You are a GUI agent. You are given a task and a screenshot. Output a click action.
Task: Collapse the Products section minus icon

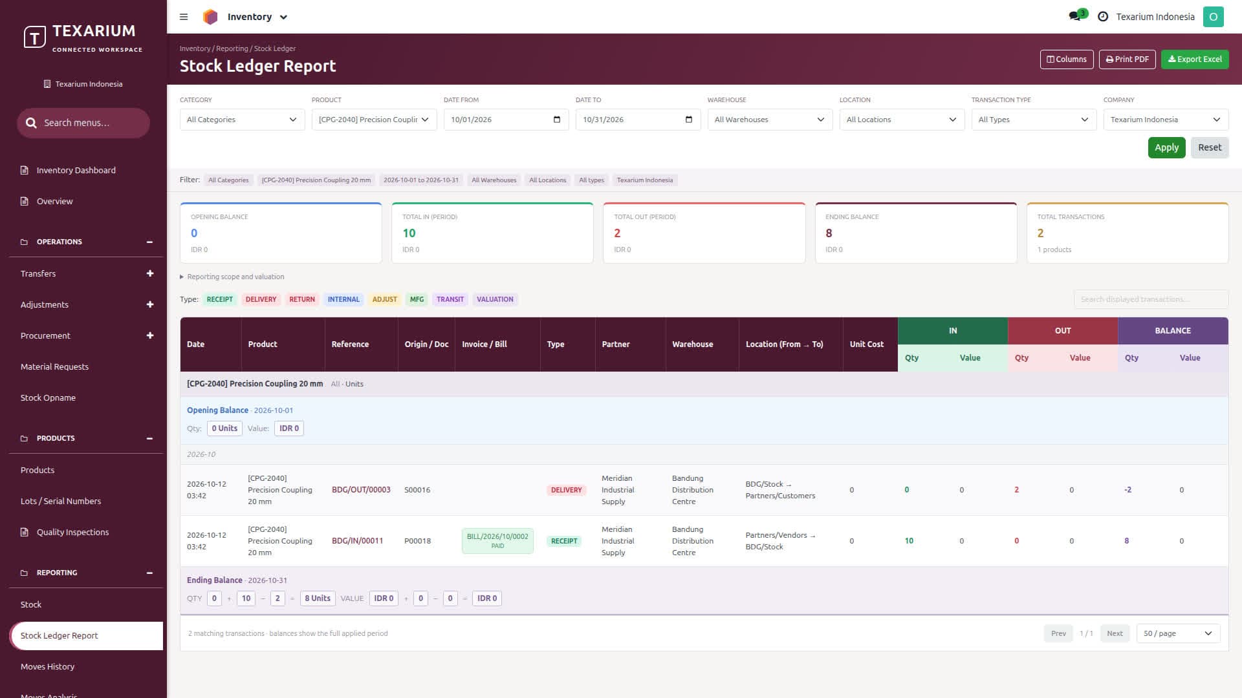(149, 438)
